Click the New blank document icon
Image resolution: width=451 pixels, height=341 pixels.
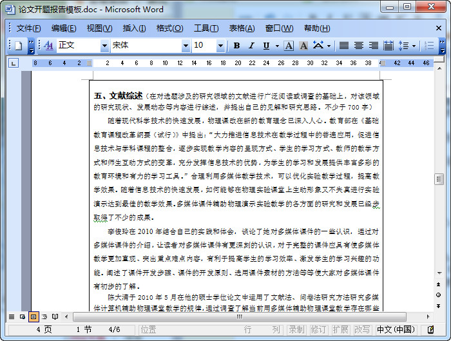coord(19,46)
